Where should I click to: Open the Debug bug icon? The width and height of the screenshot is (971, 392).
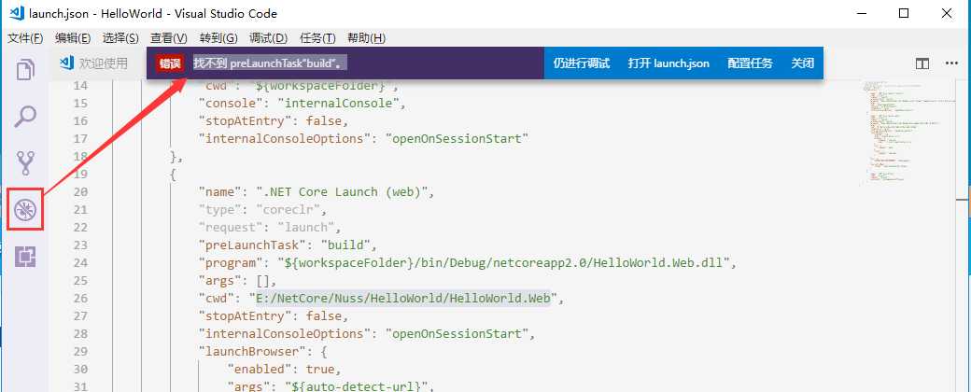point(25,210)
